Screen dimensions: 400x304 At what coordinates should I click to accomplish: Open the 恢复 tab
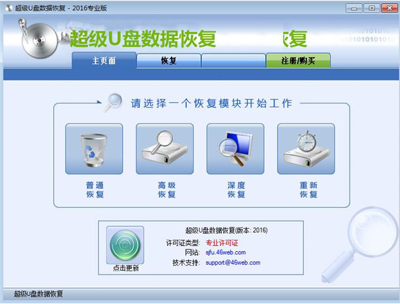169,60
